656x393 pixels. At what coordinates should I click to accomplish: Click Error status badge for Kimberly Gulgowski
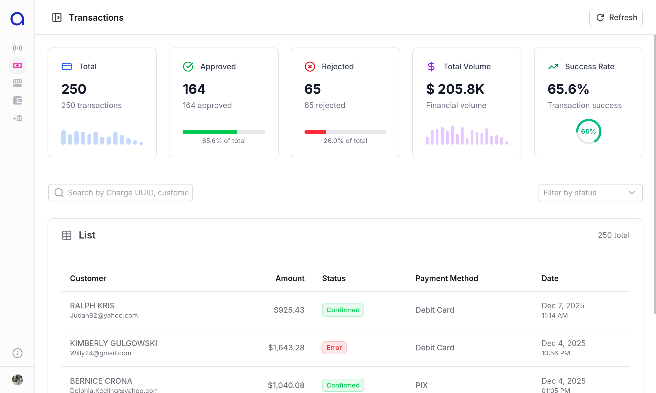(x=334, y=348)
